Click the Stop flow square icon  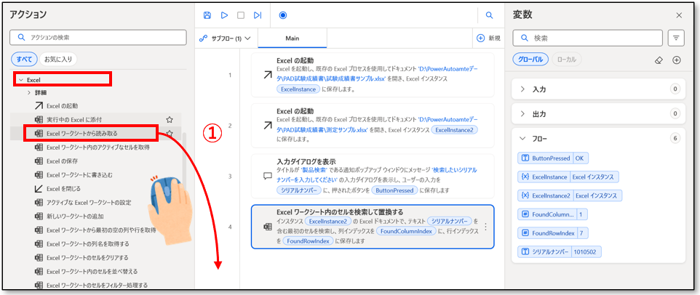(x=241, y=15)
